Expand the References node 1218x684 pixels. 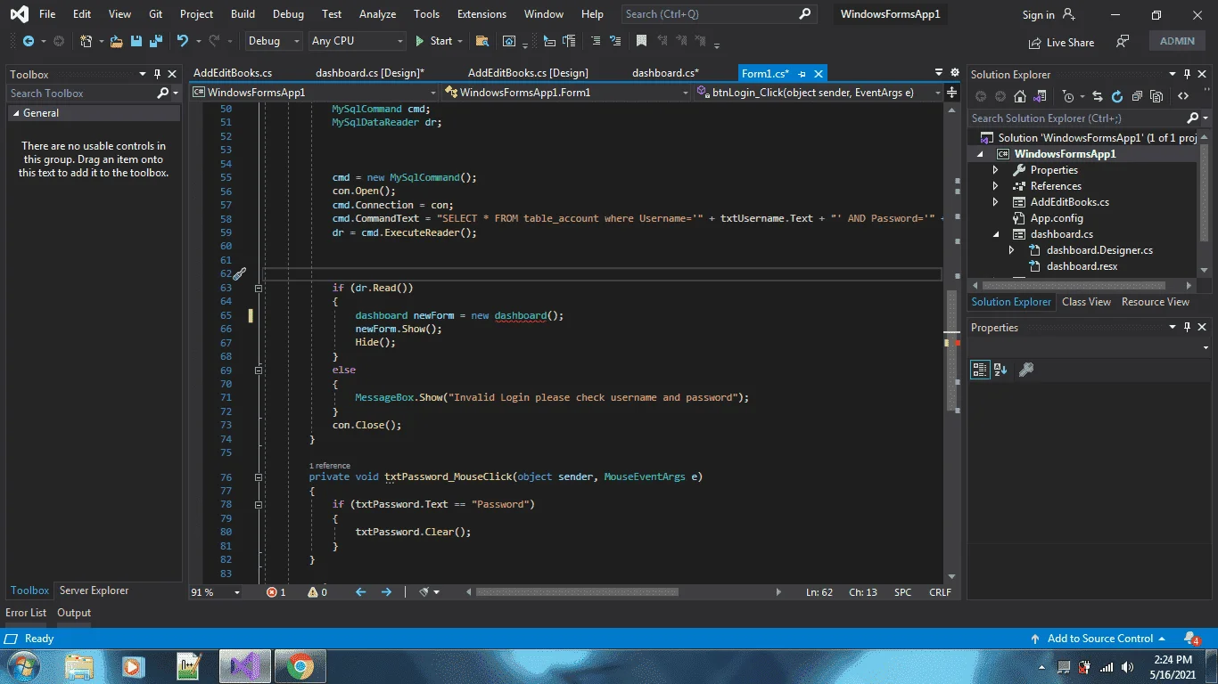point(996,186)
